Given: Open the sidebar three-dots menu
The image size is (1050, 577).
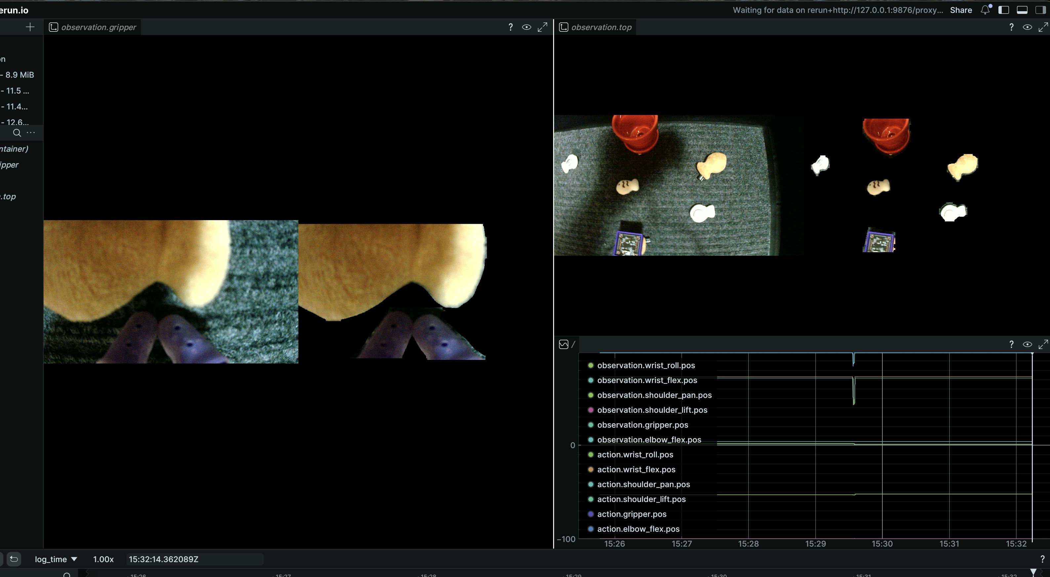Looking at the screenshot, I should [30, 133].
